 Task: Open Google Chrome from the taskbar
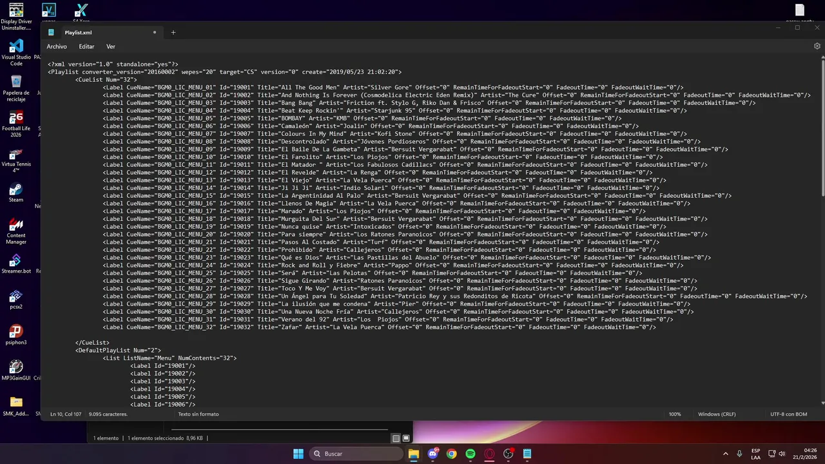click(451, 454)
